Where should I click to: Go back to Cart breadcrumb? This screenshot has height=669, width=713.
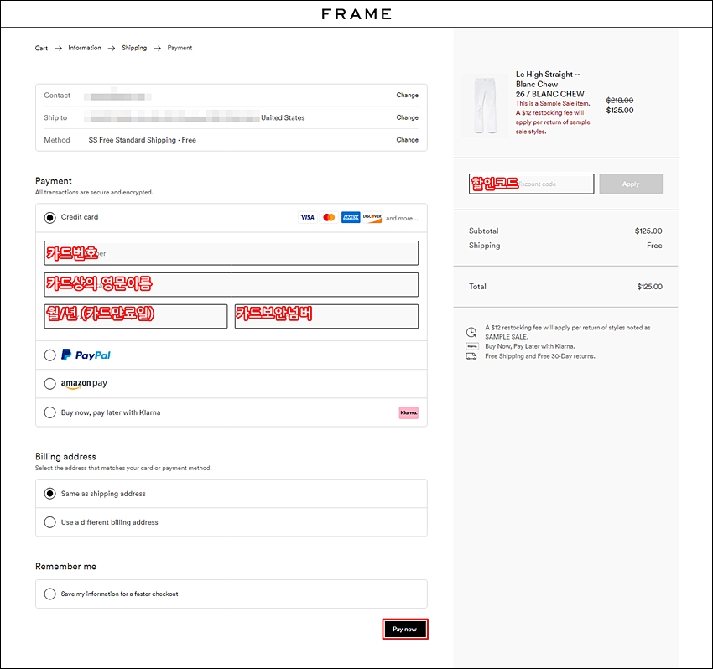[41, 48]
